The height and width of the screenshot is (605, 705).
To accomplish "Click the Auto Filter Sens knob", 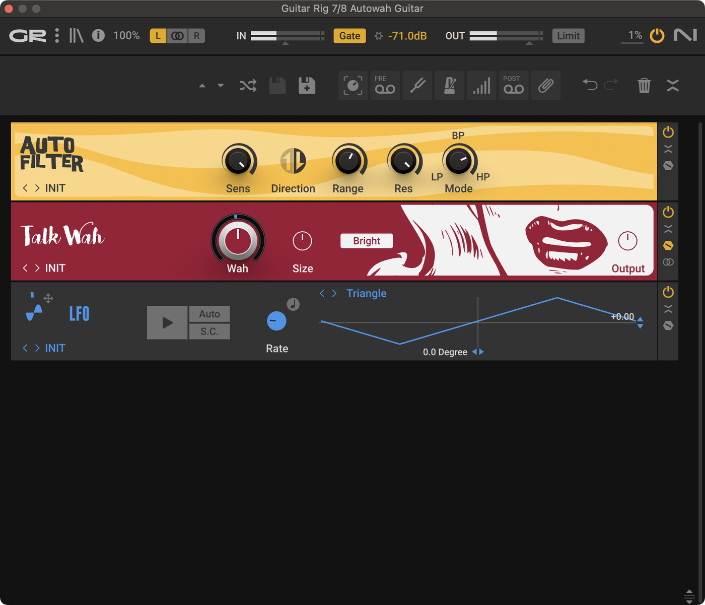I will (x=239, y=161).
